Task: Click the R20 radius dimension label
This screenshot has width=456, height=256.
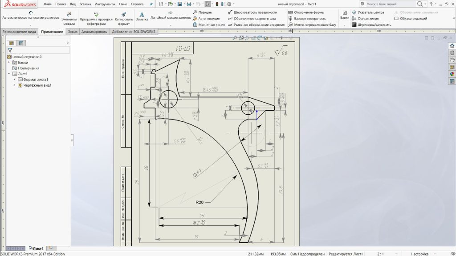Action: point(199,202)
